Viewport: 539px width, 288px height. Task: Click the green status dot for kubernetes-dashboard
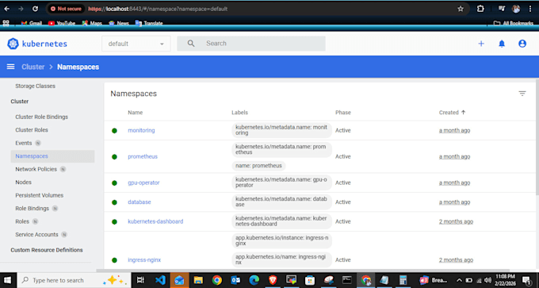114,222
